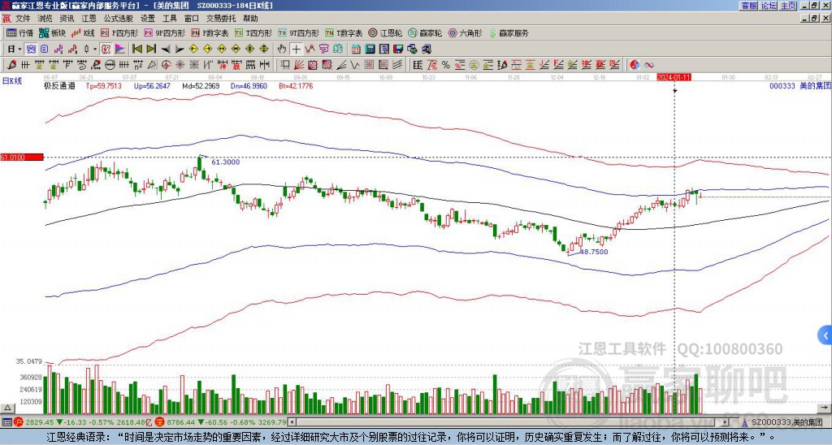Viewport: 832px width, 445px height.
Task: Click the calendar icon in the toolbar
Action: point(356,50)
